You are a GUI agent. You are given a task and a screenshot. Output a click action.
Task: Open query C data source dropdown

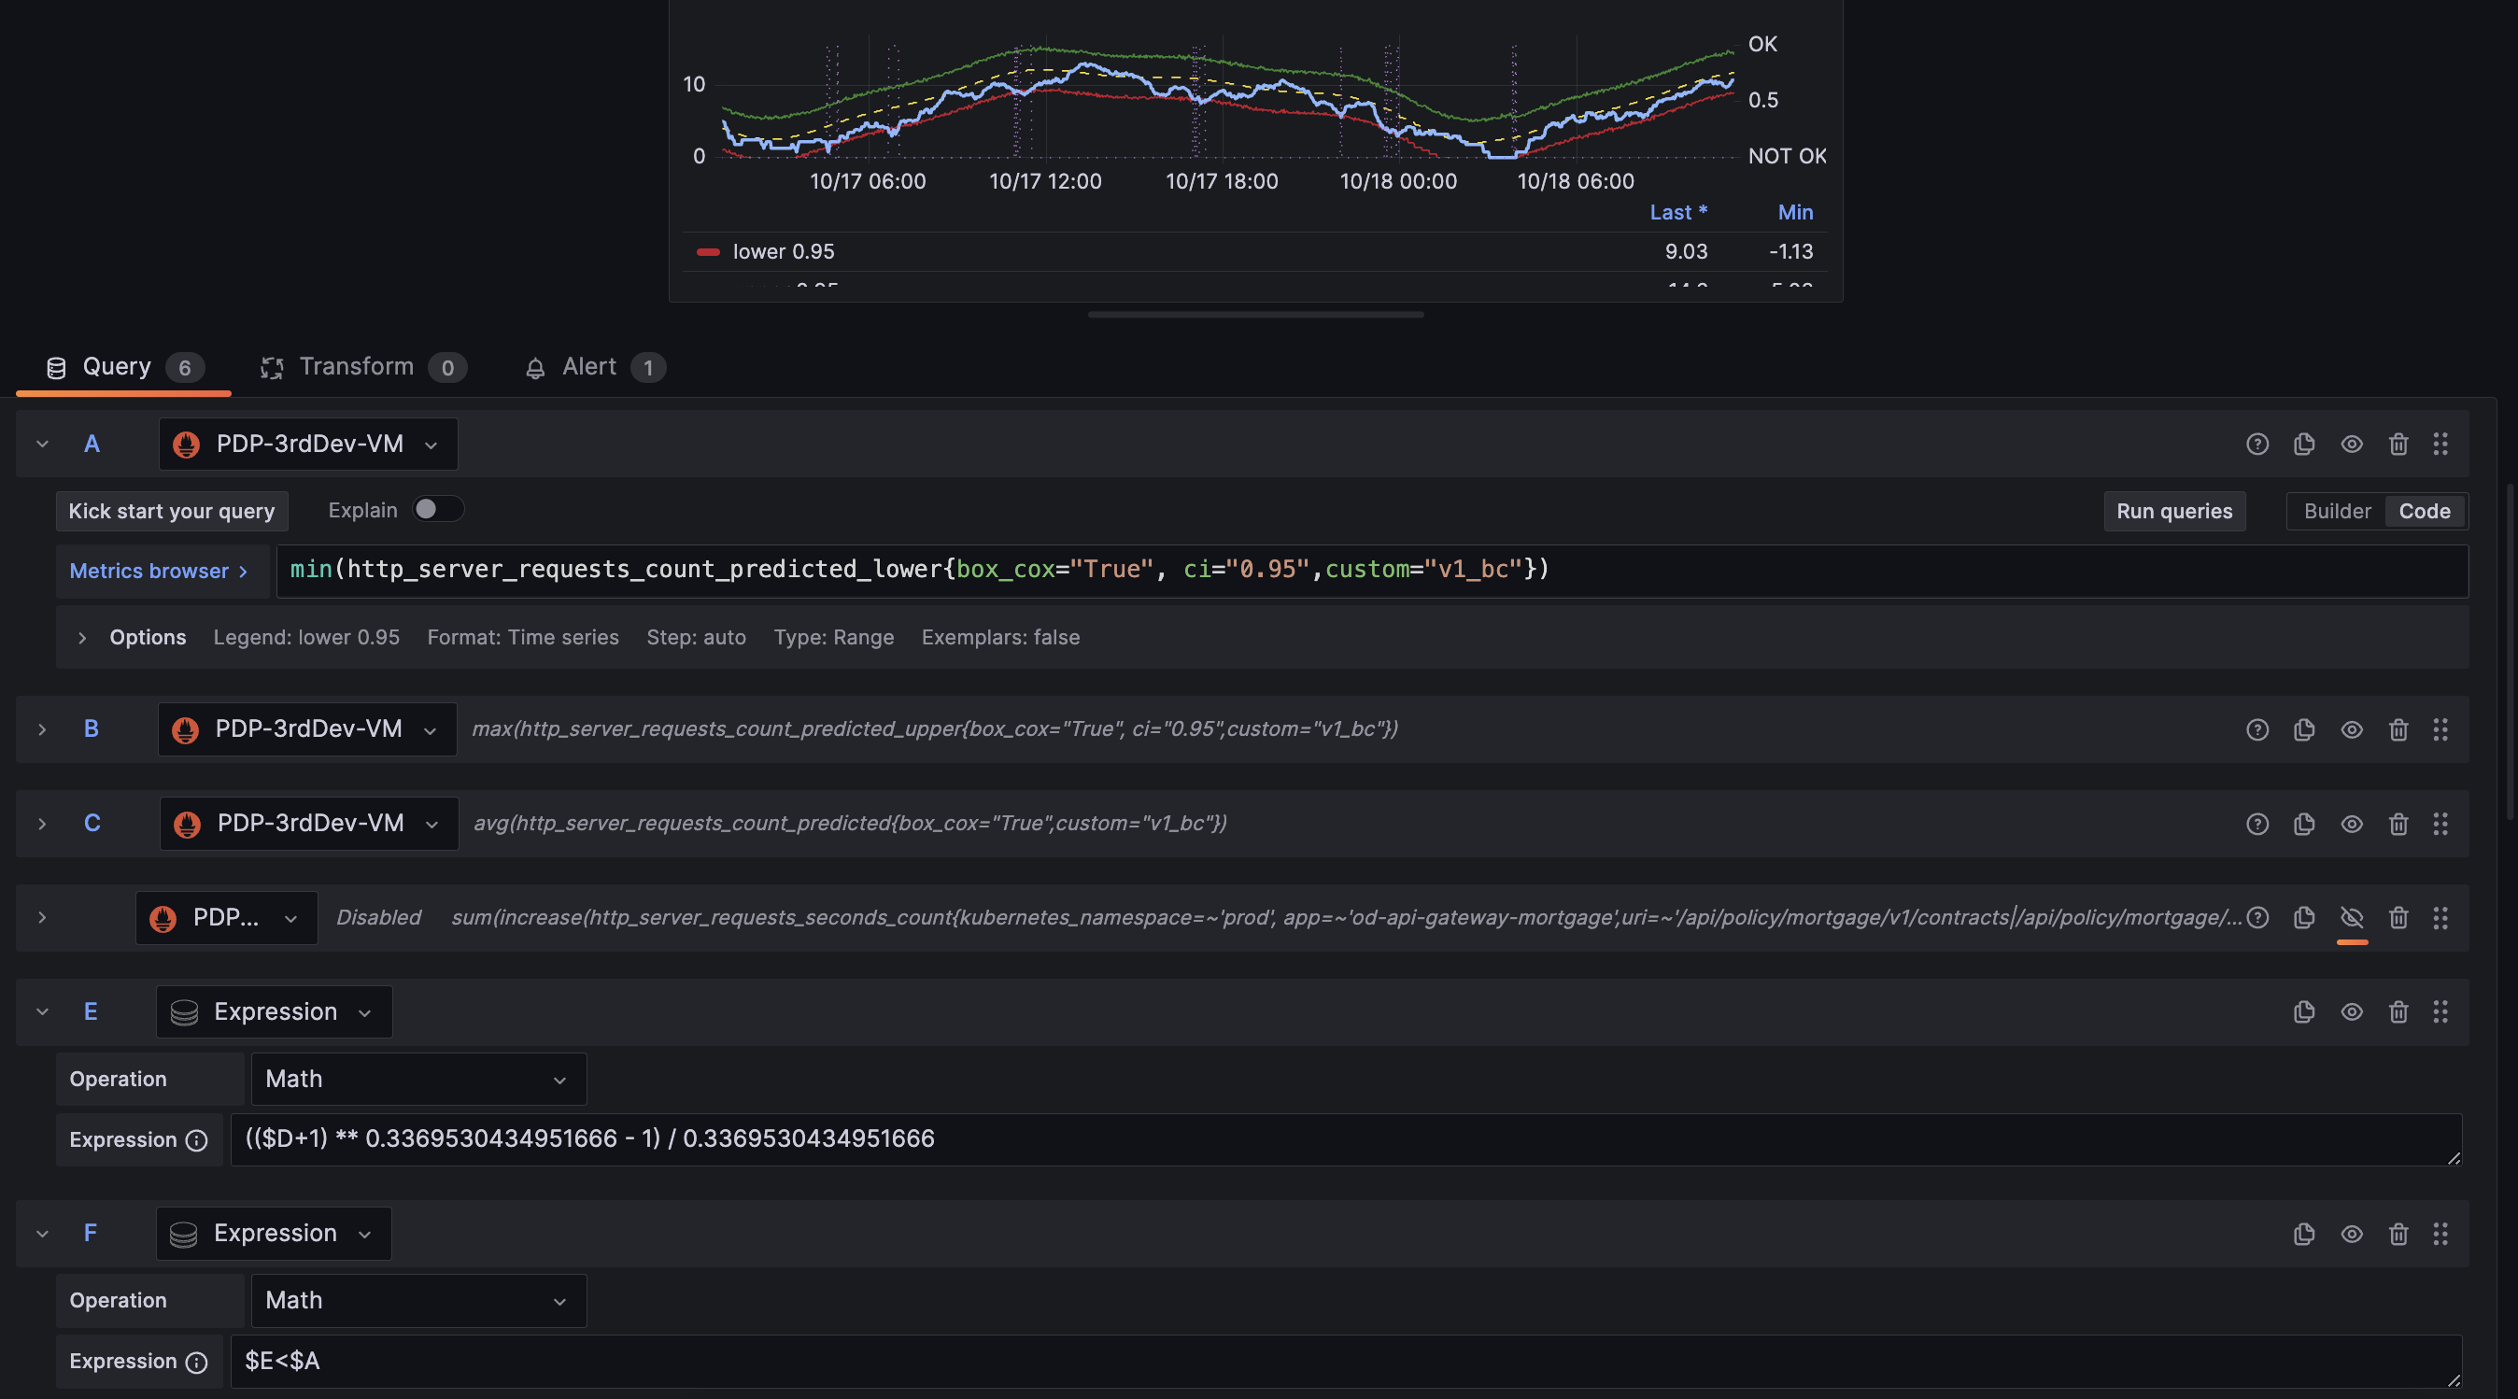pyautogui.click(x=309, y=824)
